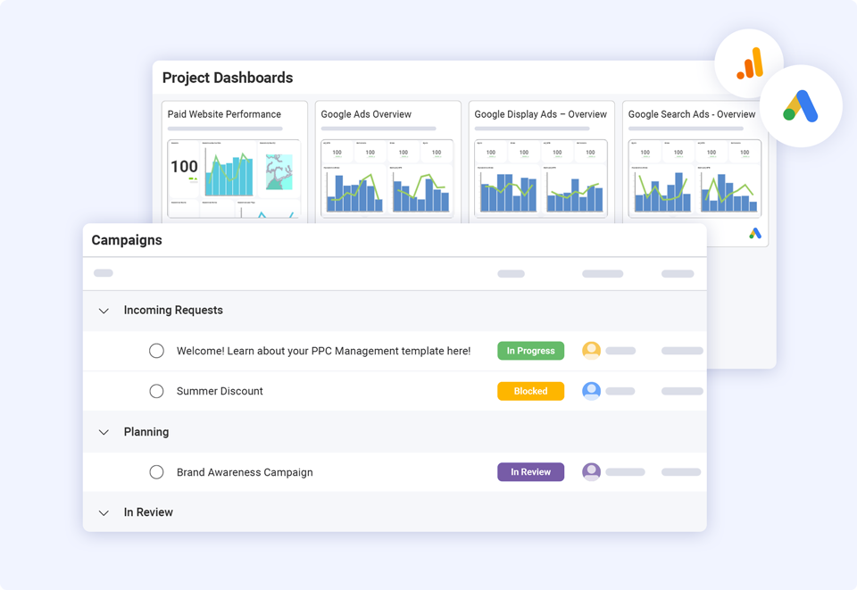The height and width of the screenshot is (590, 857).
Task: Click the 100 metric box in Paid Website Performance
Action: click(x=185, y=166)
